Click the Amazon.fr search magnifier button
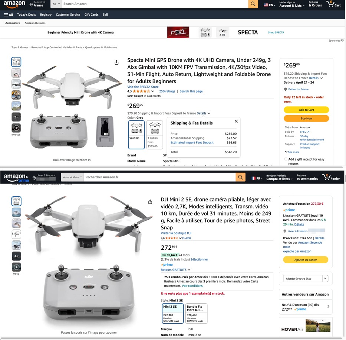Image resolution: width=346 pixels, height=340 pixels. (x=240, y=177)
